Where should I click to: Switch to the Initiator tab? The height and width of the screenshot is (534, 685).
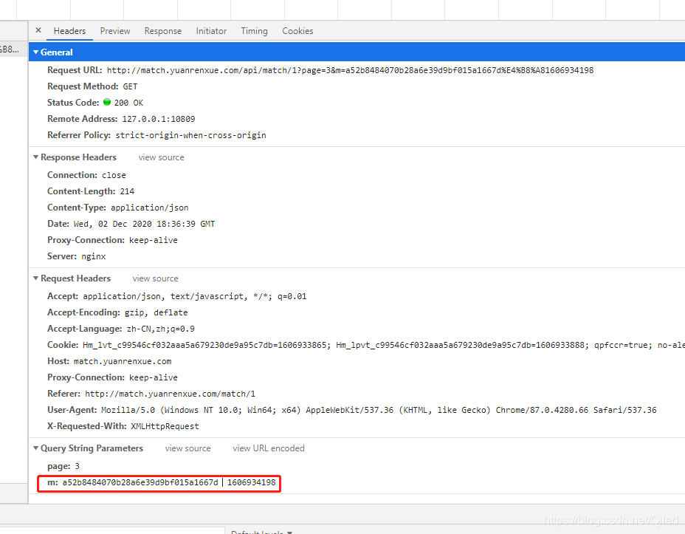(211, 31)
